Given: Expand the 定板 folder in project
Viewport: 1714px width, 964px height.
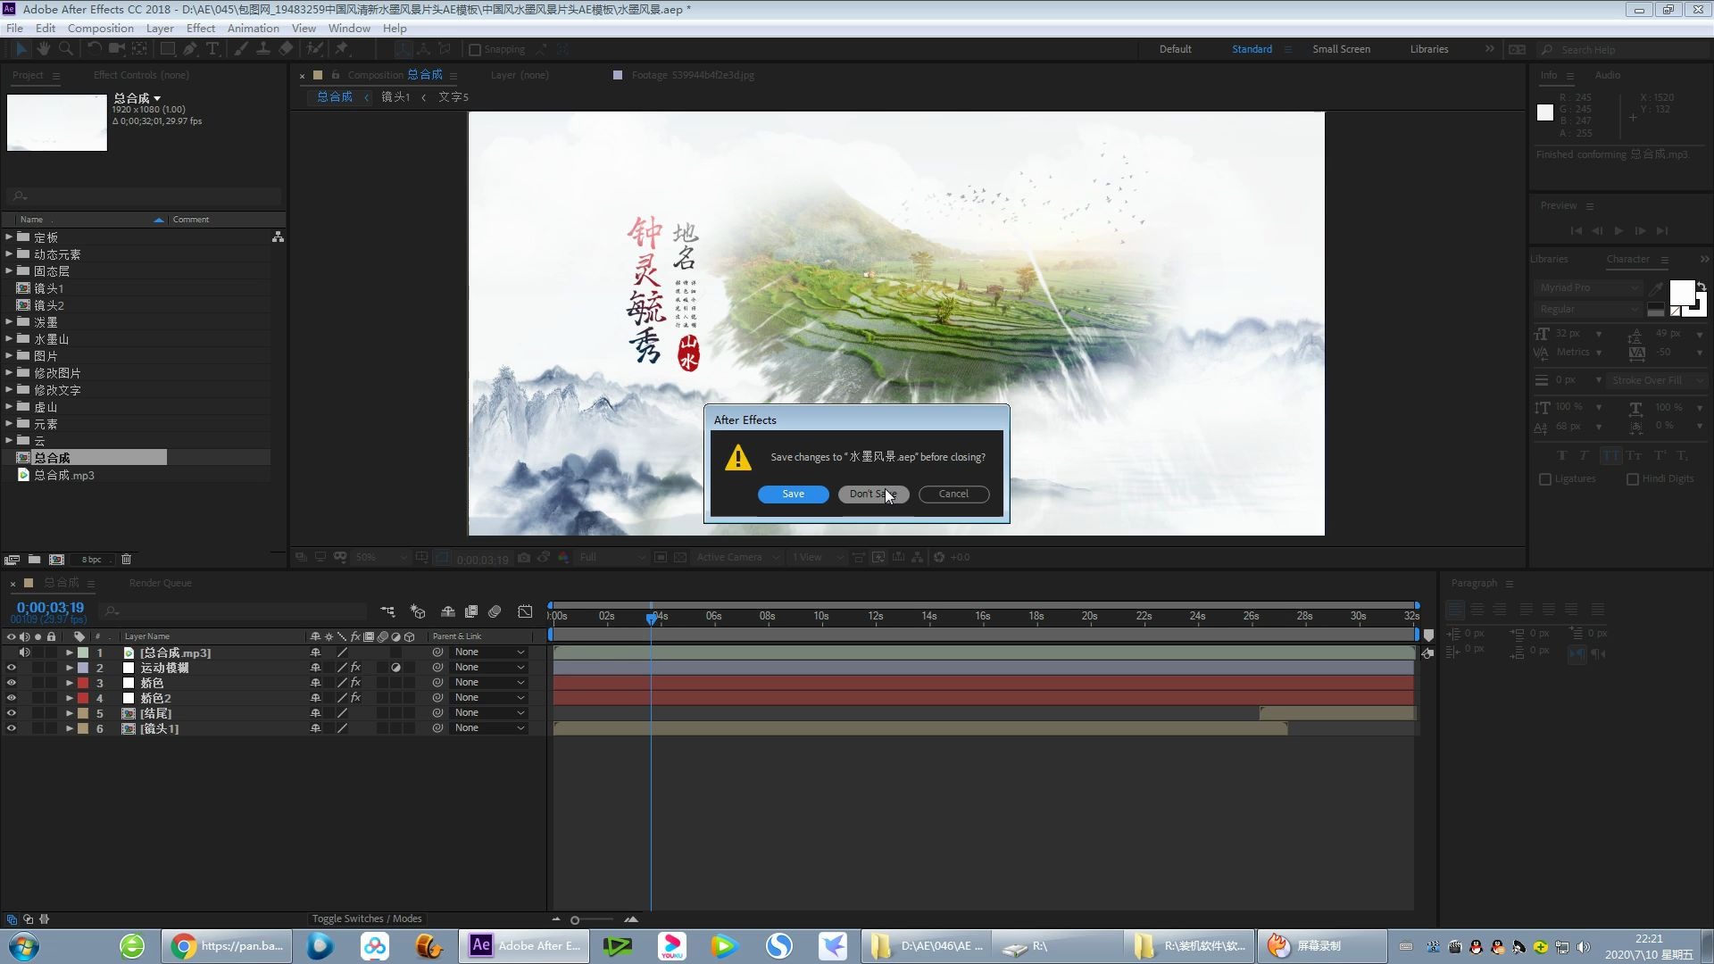Looking at the screenshot, I should click(x=10, y=237).
